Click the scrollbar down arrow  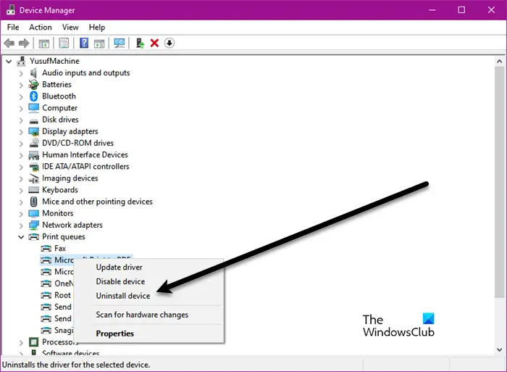click(499, 350)
